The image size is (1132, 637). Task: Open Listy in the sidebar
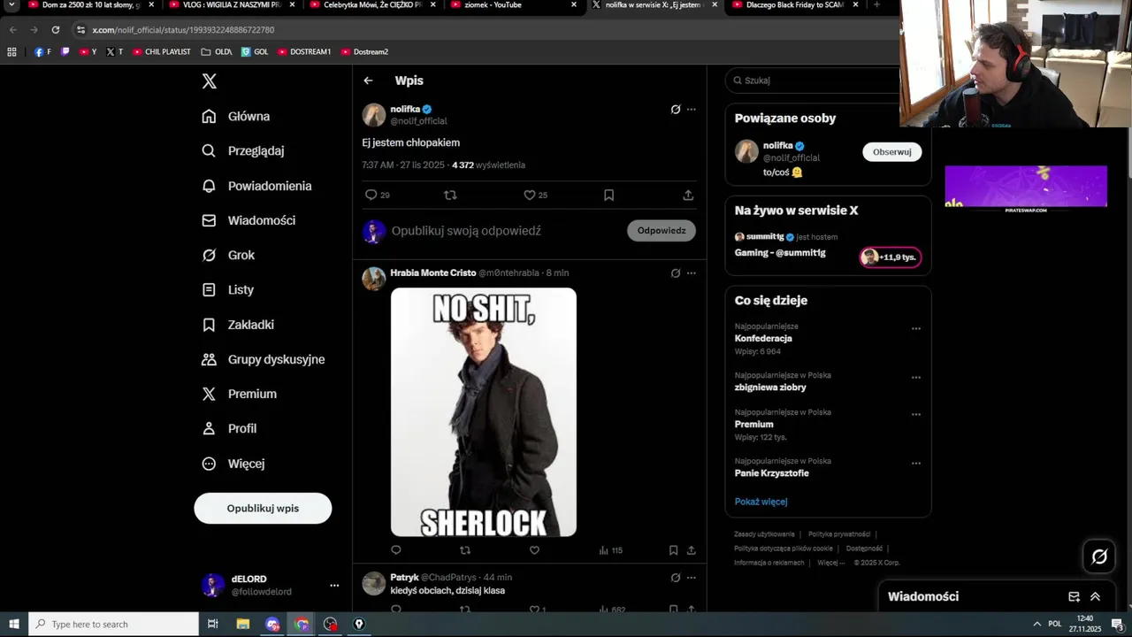(x=227, y=289)
